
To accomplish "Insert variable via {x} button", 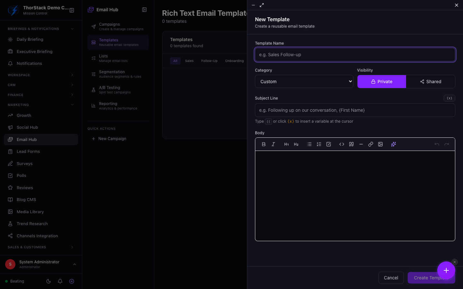I will [x=449, y=98].
